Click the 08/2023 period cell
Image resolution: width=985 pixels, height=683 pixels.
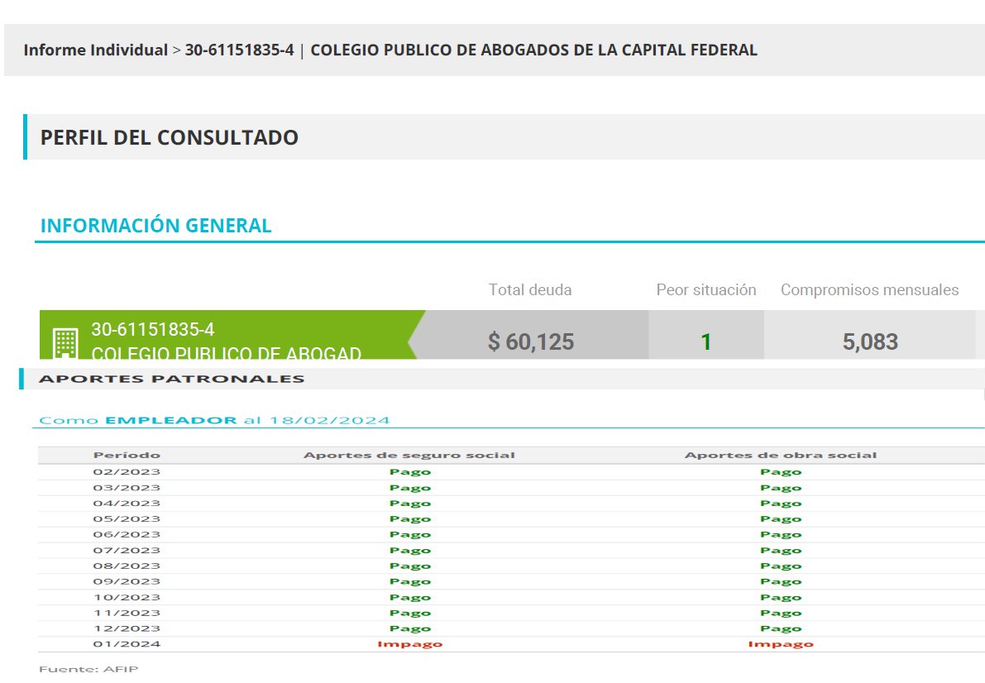pos(127,566)
